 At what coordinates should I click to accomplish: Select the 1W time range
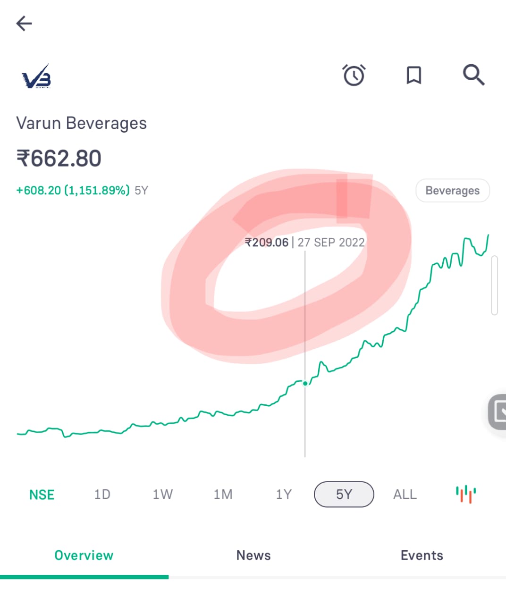click(x=162, y=494)
